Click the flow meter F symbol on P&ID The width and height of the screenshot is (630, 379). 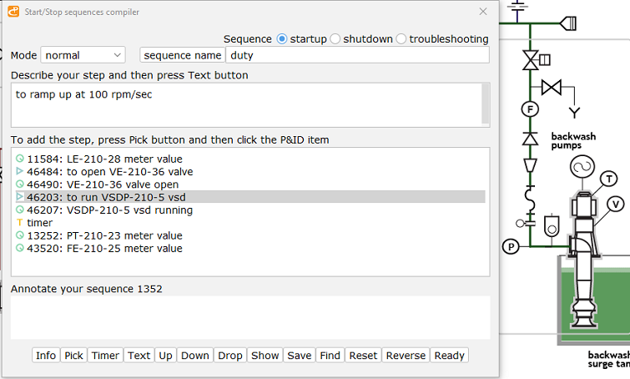530,109
